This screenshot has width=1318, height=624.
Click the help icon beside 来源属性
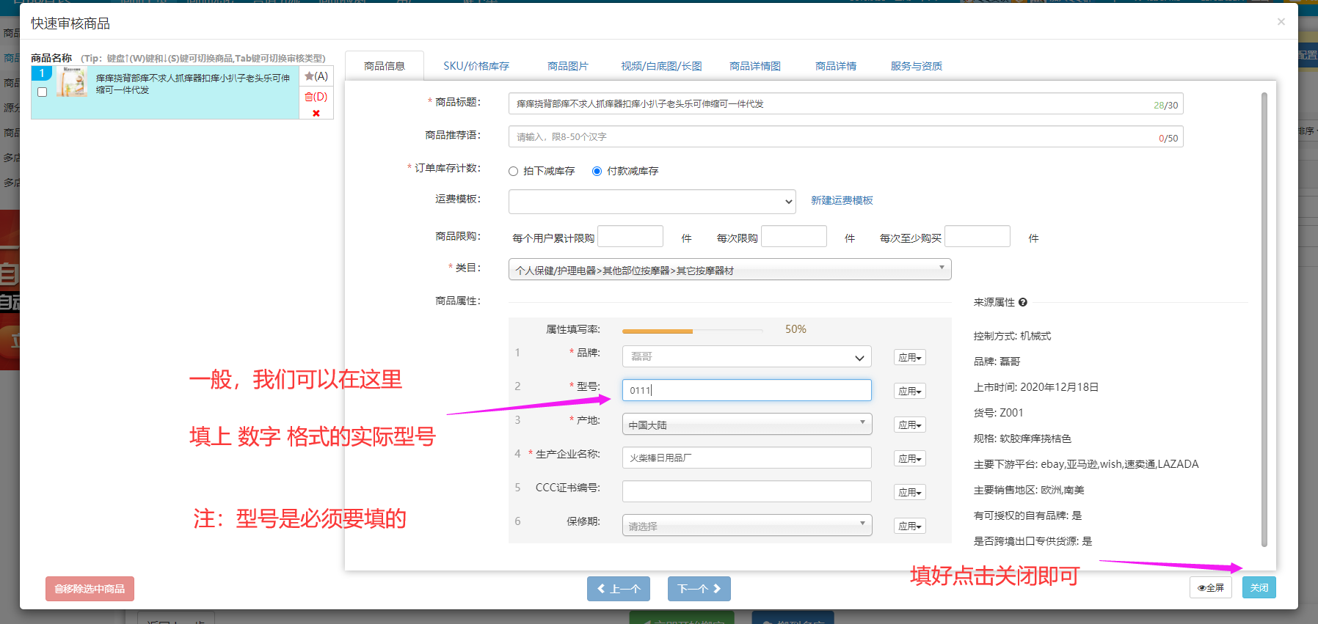click(x=1023, y=302)
